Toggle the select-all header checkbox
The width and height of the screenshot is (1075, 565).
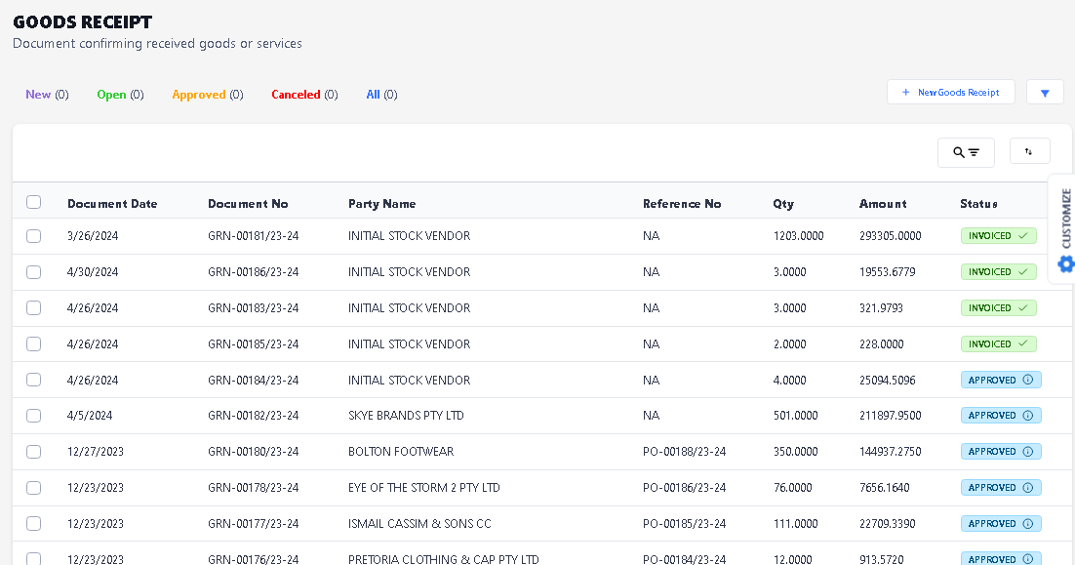(34, 202)
